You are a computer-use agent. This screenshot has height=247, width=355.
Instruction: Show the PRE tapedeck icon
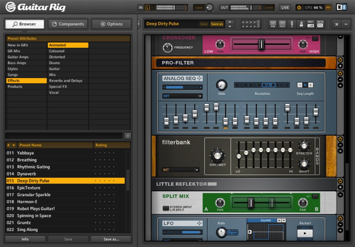[x=273, y=24]
